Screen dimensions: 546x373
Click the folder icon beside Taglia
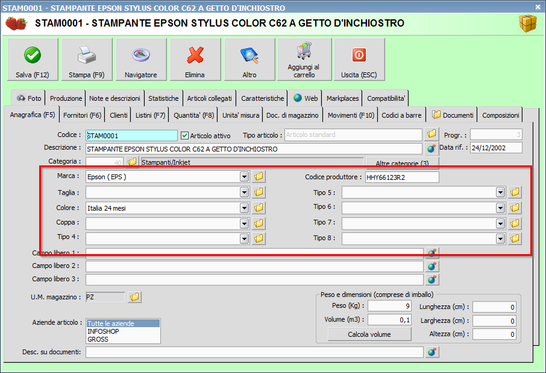point(259,192)
